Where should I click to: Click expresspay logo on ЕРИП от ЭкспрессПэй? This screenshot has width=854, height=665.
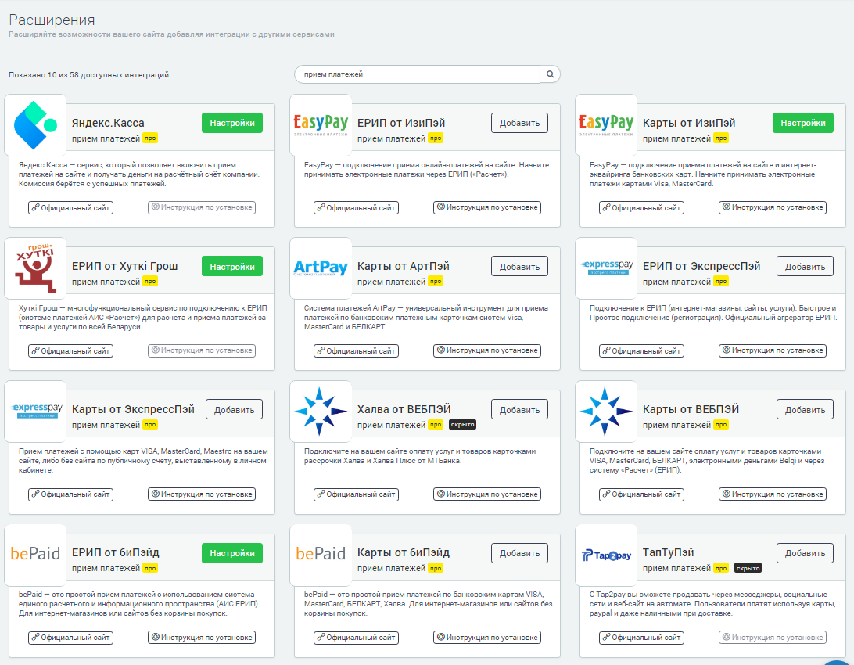[x=606, y=268]
